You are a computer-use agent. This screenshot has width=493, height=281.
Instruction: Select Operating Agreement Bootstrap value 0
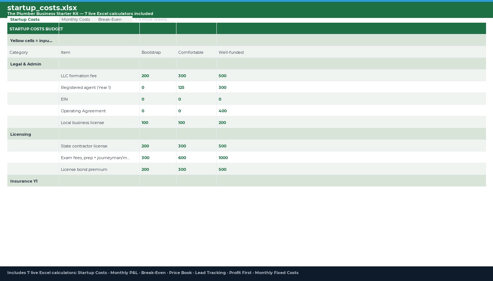pyautogui.click(x=158, y=110)
